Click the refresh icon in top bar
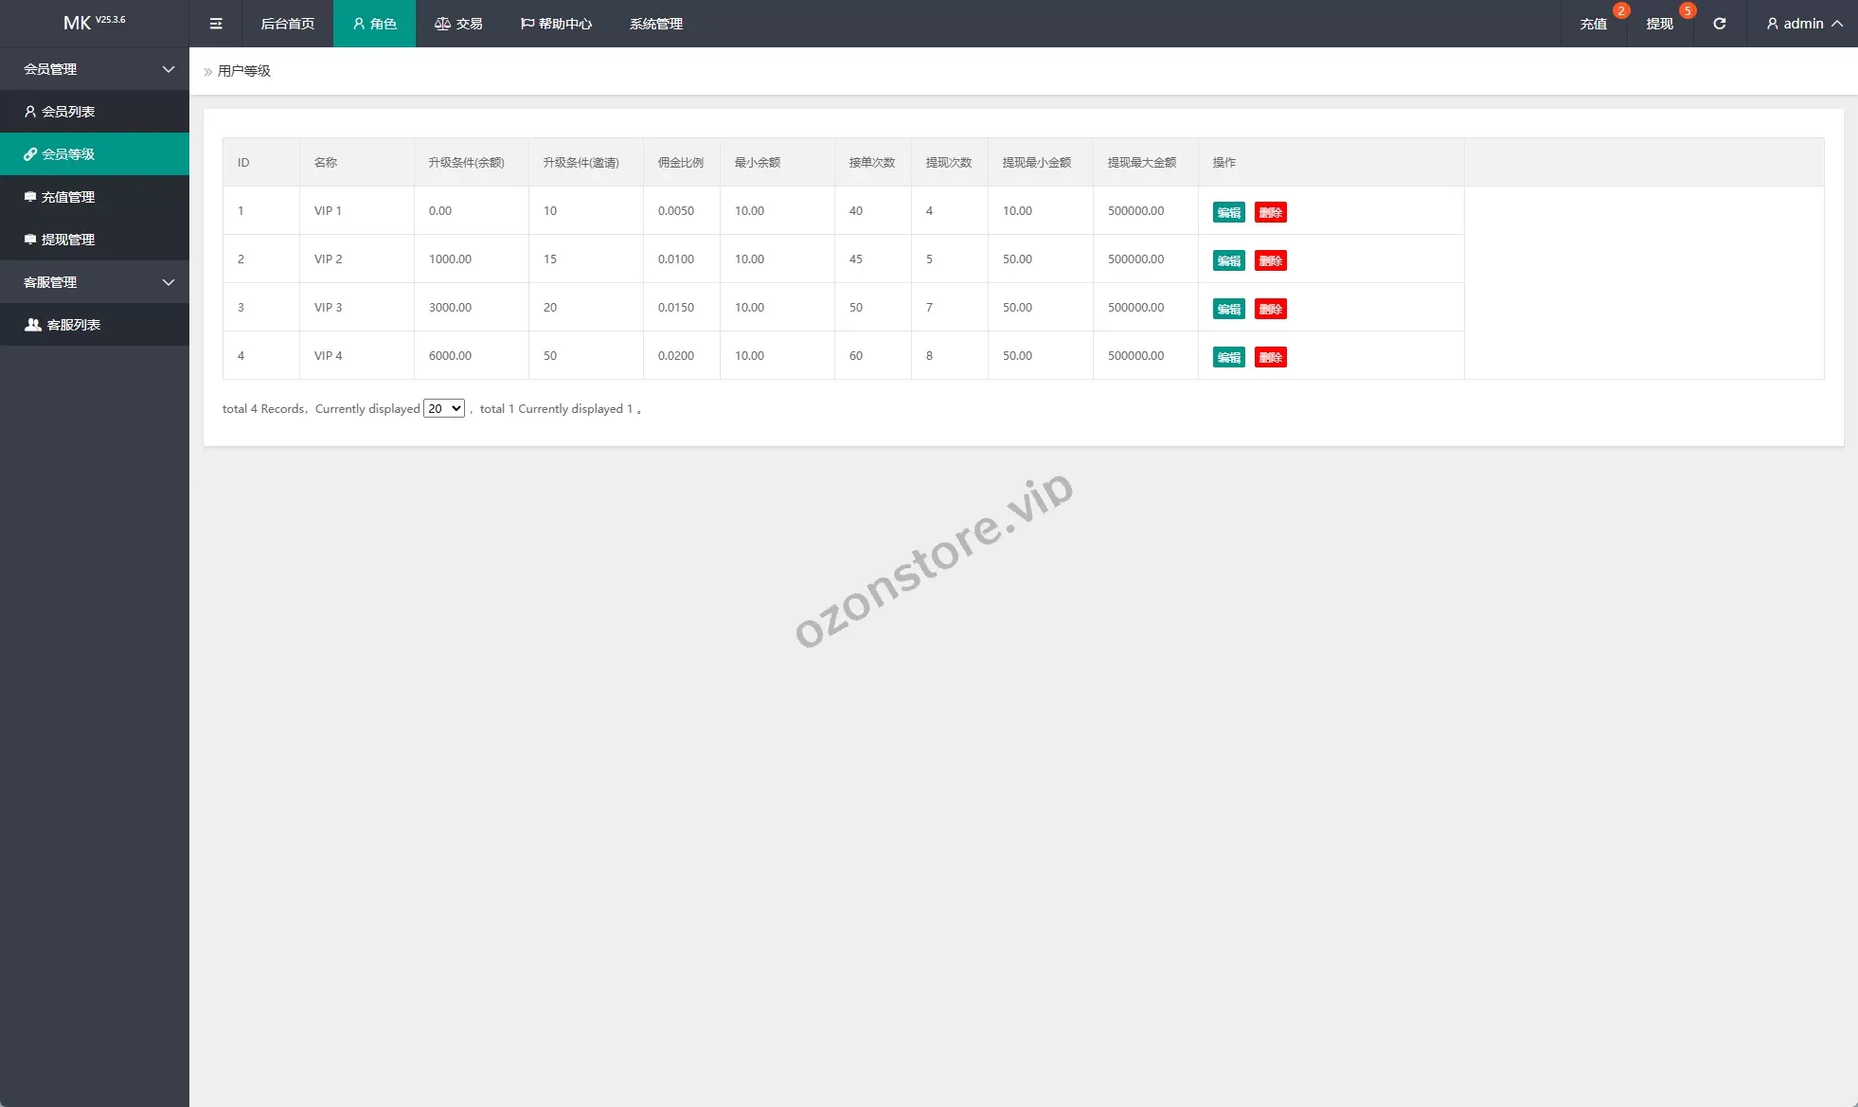 [x=1719, y=24]
